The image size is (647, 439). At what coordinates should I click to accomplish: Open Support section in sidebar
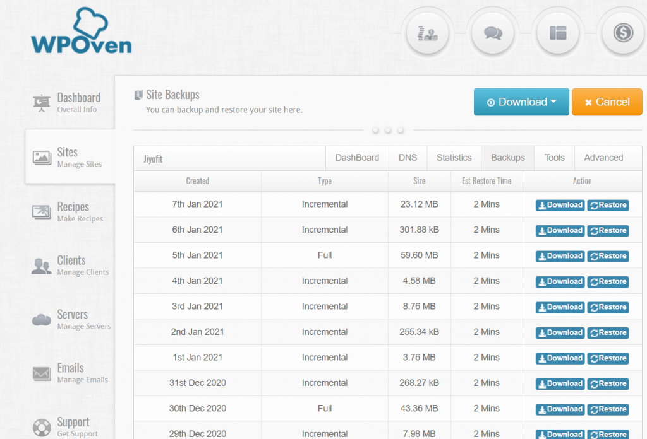(x=70, y=426)
